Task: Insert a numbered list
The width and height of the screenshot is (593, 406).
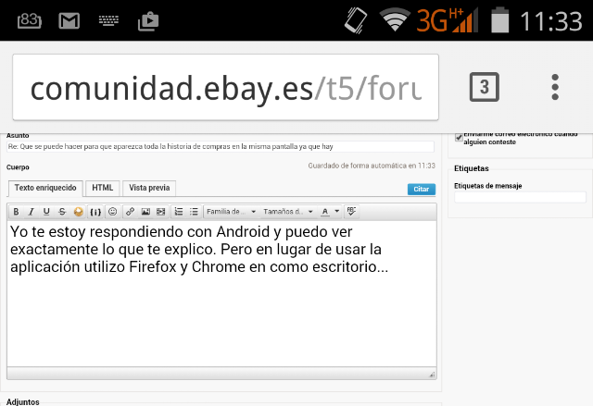Action: pos(179,212)
